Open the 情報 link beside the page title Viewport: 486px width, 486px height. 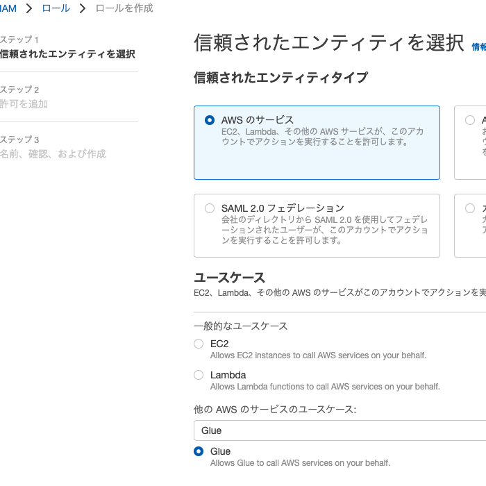coord(479,47)
